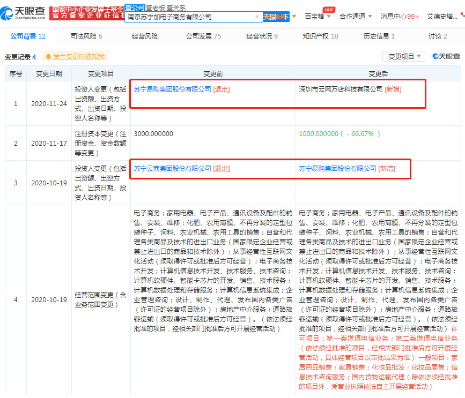Click the blue search button
This screenshot has height=398, width=465.
pos(276,17)
